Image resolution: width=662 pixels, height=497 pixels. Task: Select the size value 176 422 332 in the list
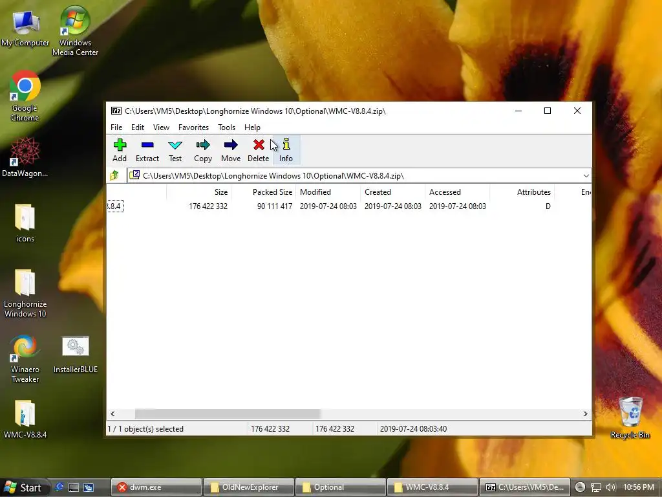208,206
